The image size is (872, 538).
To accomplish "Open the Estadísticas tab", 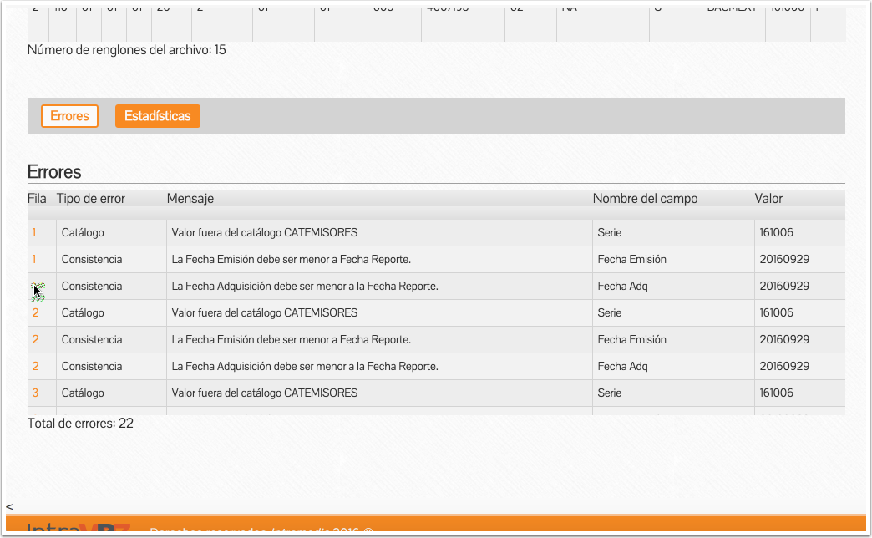I will [x=157, y=116].
